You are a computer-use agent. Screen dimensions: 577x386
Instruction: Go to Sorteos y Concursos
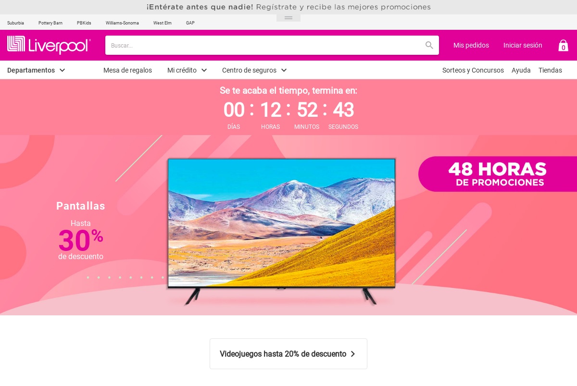pyautogui.click(x=473, y=70)
